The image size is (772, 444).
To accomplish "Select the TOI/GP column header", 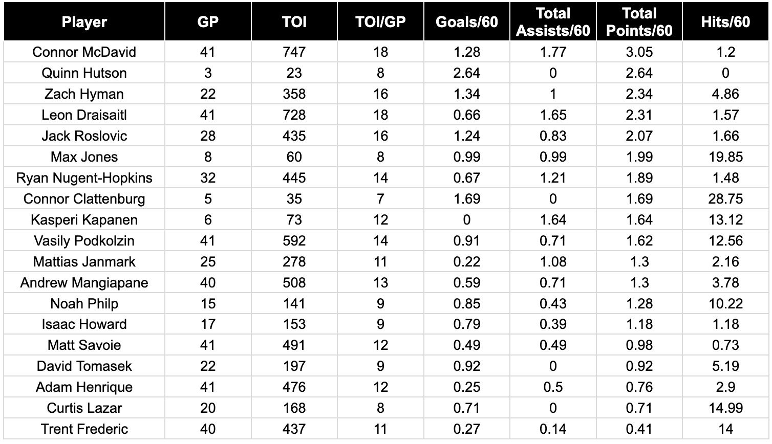I will (380, 22).
